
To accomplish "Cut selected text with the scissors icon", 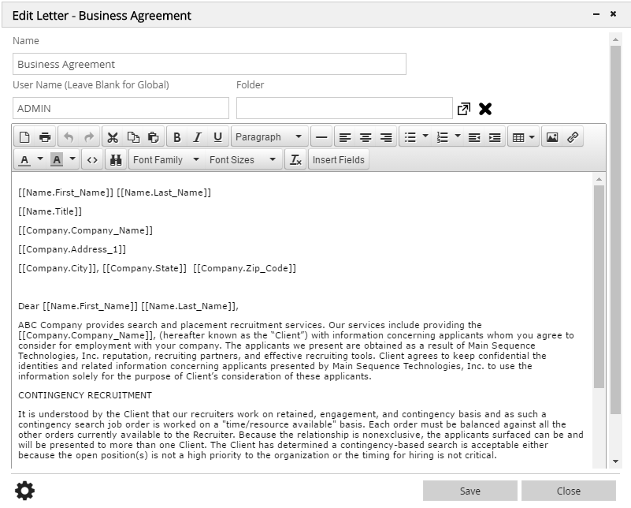I will tap(113, 137).
